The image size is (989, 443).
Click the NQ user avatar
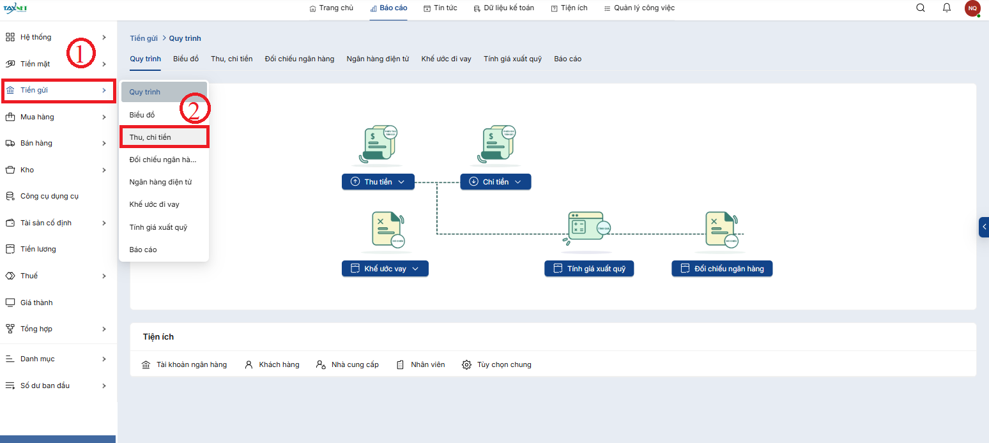coord(972,8)
